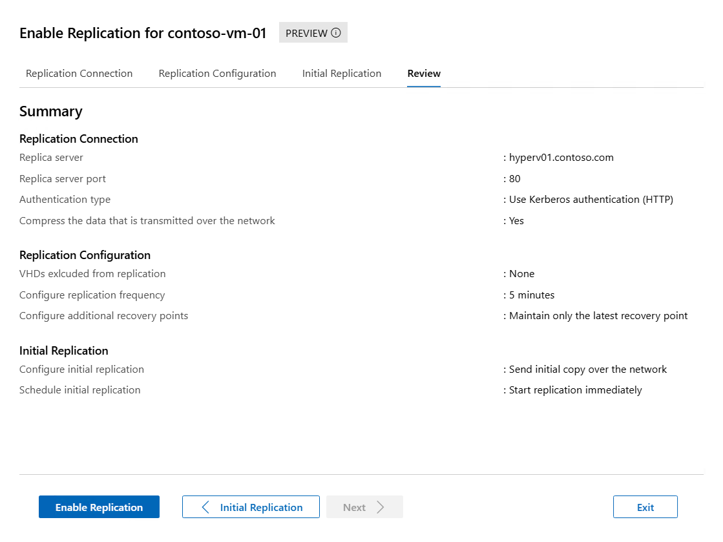Click the Enable Replication for contoso-vm-01 title
Viewport: 723px width, 542px height.
point(143,34)
